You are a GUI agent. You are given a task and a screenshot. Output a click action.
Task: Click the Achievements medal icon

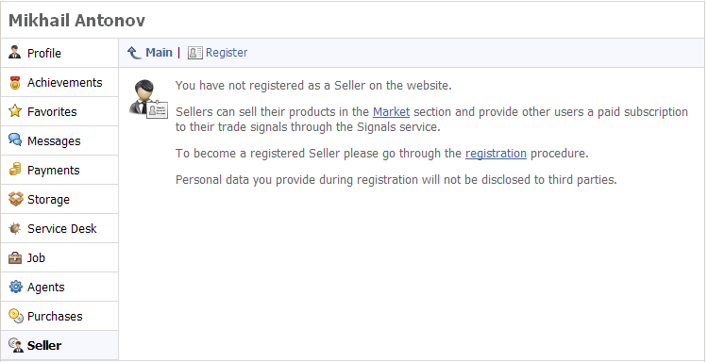tap(15, 82)
